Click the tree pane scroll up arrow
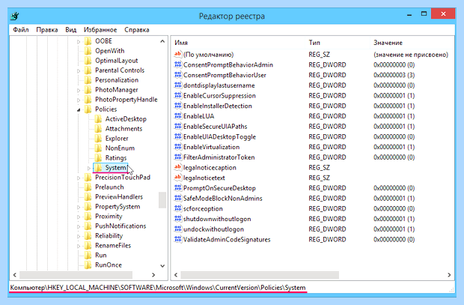 point(162,41)
